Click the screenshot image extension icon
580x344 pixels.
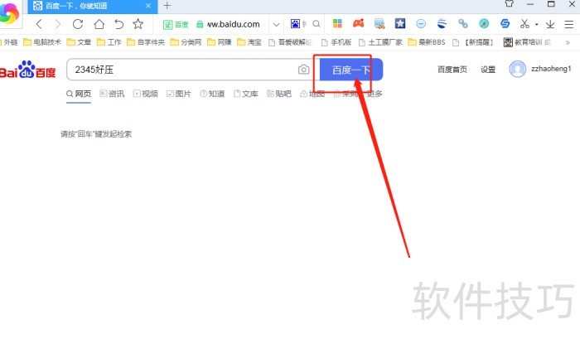coord(379,24)
